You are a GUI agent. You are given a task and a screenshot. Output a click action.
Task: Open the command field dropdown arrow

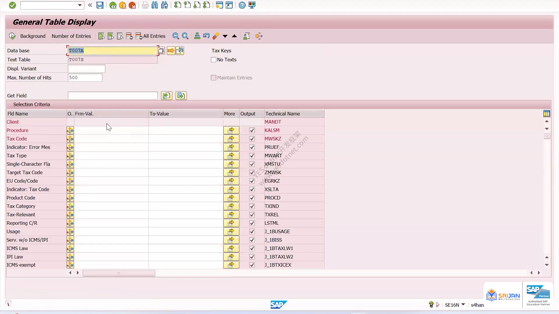80,5
